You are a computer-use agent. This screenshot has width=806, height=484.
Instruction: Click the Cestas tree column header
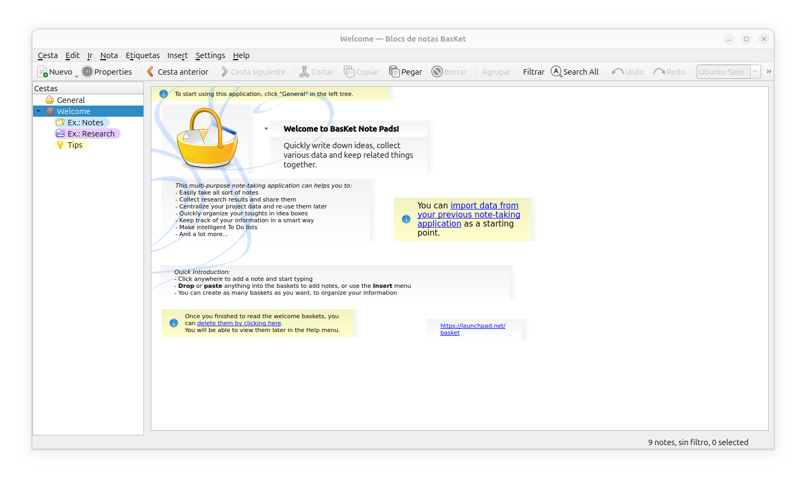pyautogui.click(x=88, y=88)
